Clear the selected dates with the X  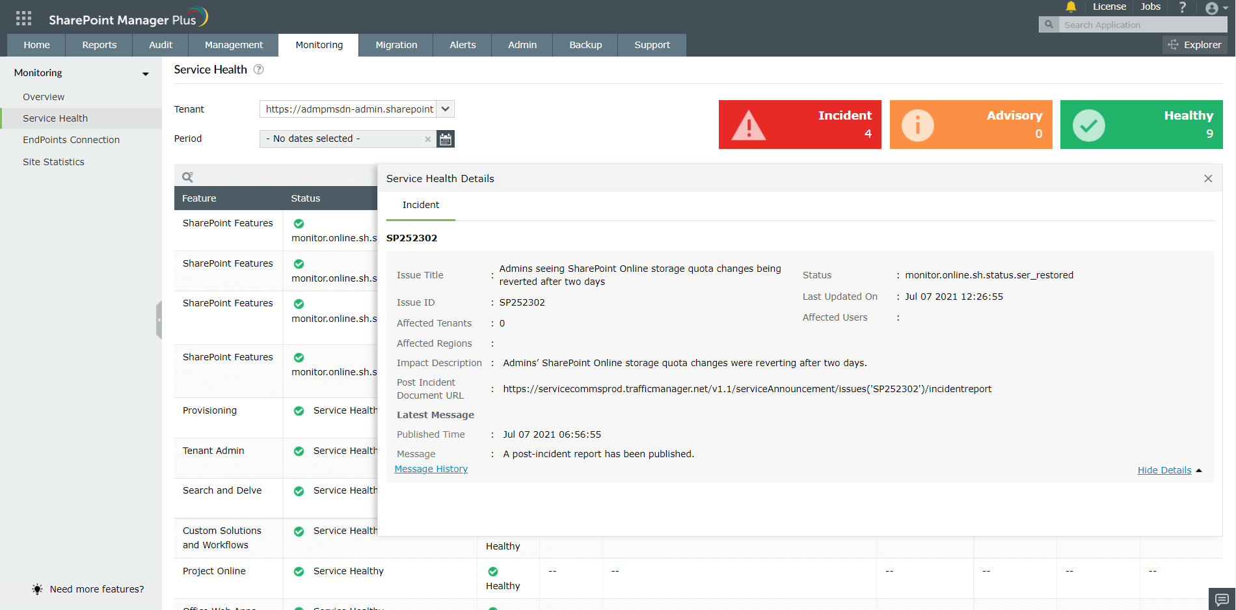pyautogui.click(x=428, y=139)
